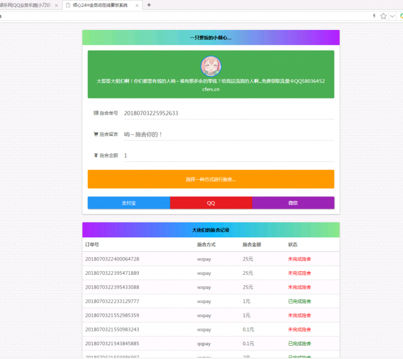Click the 施舍金额 amount field
This screenshot has height=359, width=403.
tap(228, 156)
